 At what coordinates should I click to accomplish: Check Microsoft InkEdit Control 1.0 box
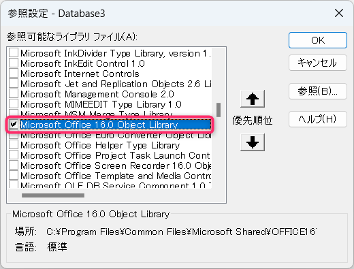point(14,63)
